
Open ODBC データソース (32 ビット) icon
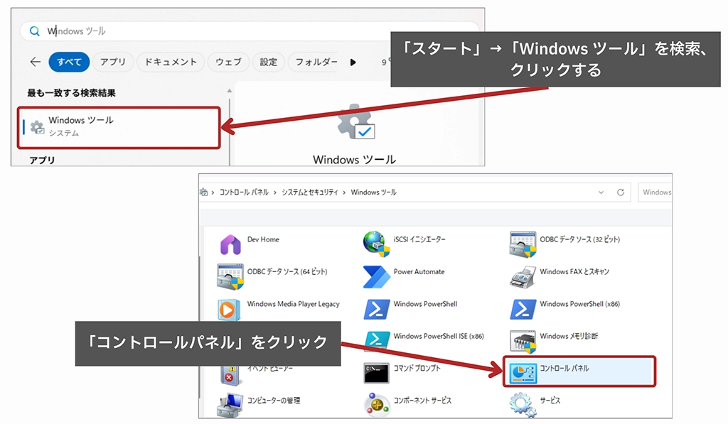523,244
